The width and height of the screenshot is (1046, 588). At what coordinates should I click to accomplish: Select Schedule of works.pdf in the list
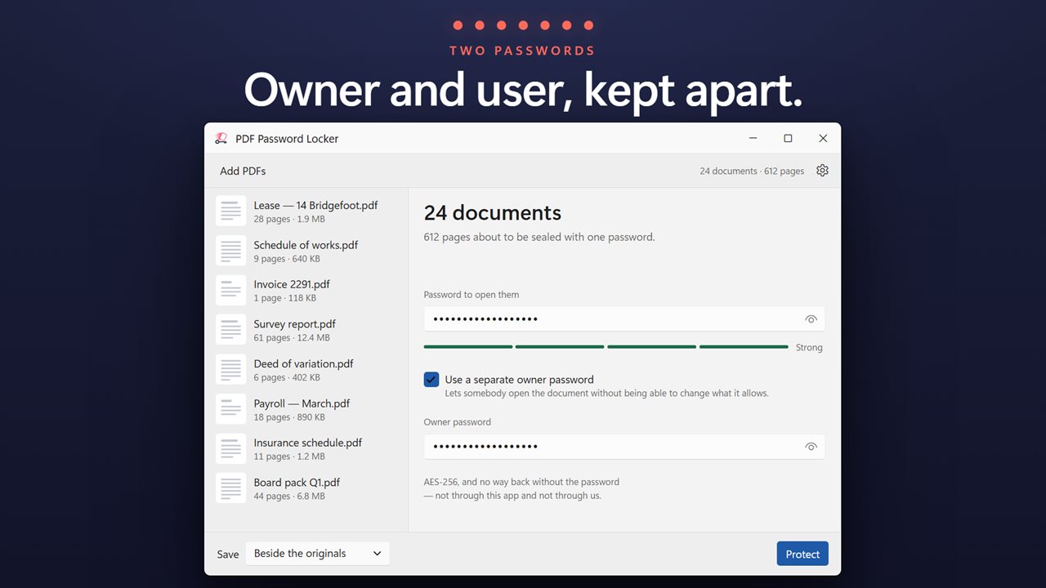306,245
